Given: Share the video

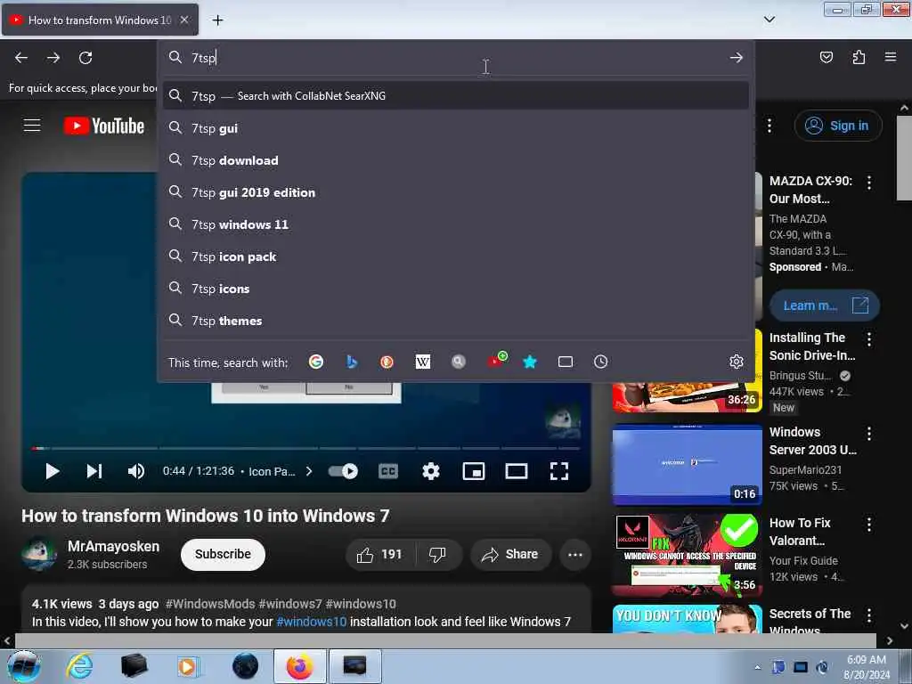Looking at the screenshot, I should [x=509, y=554].
